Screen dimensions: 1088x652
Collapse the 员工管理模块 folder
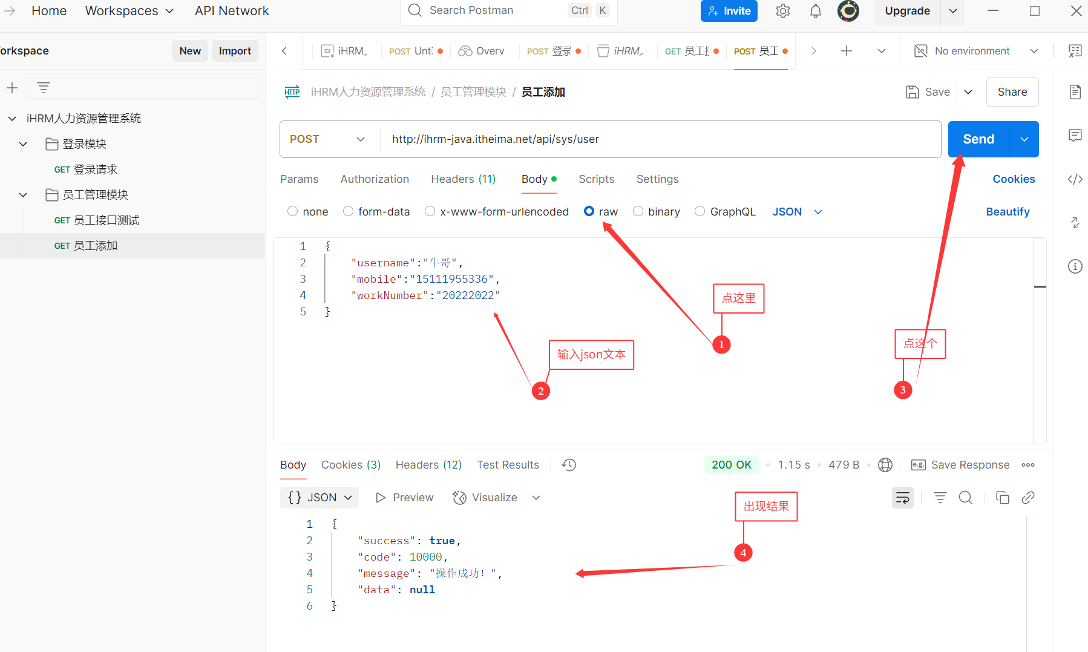pyautogui.click(x=23, y=195)
